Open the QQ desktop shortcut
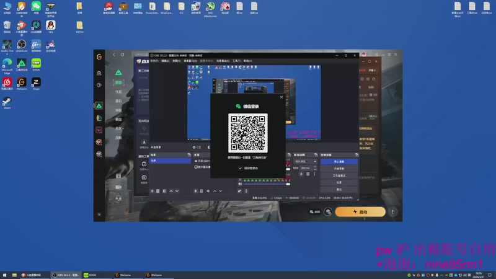The height and width of the screenshot is (279, 496). coord(51,27)
